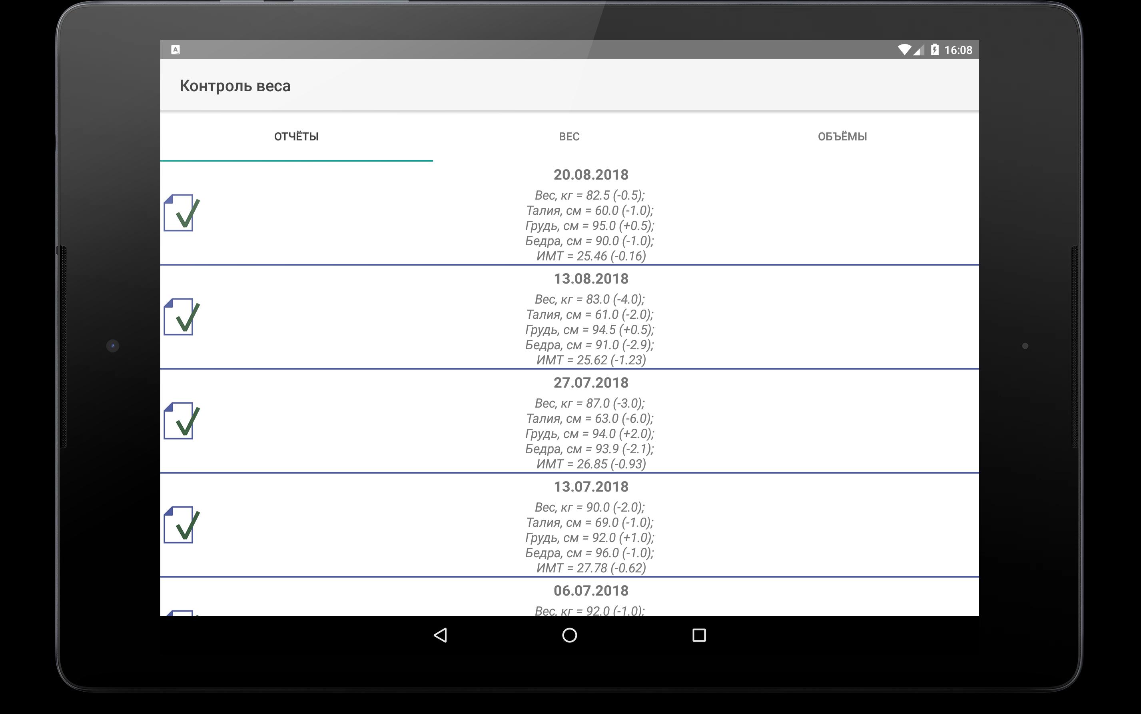
Task: Click 'Талия, см = 63.0 (-6.0);' line
Action: pyautogui.click(x=590, y=418)
